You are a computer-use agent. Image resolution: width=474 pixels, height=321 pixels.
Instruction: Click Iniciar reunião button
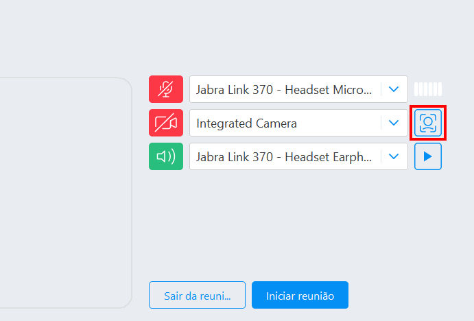pos(300,295)
